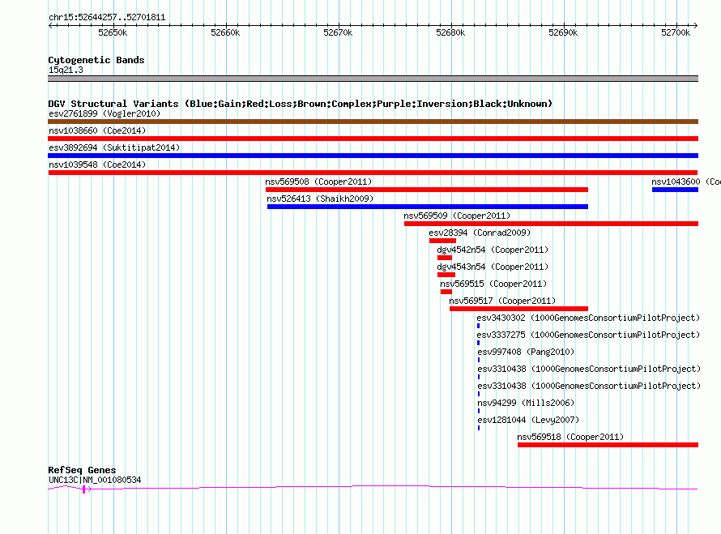Click the 52660k ruler tick label
Viewport: 721px width, 534px height.
click(225, 32)
